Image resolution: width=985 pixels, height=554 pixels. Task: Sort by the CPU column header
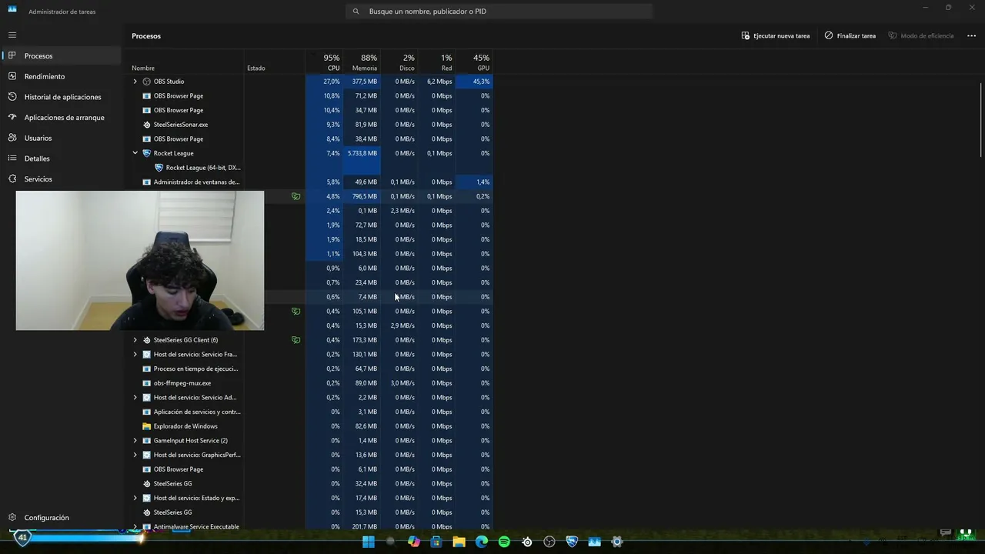coord(324,63)
